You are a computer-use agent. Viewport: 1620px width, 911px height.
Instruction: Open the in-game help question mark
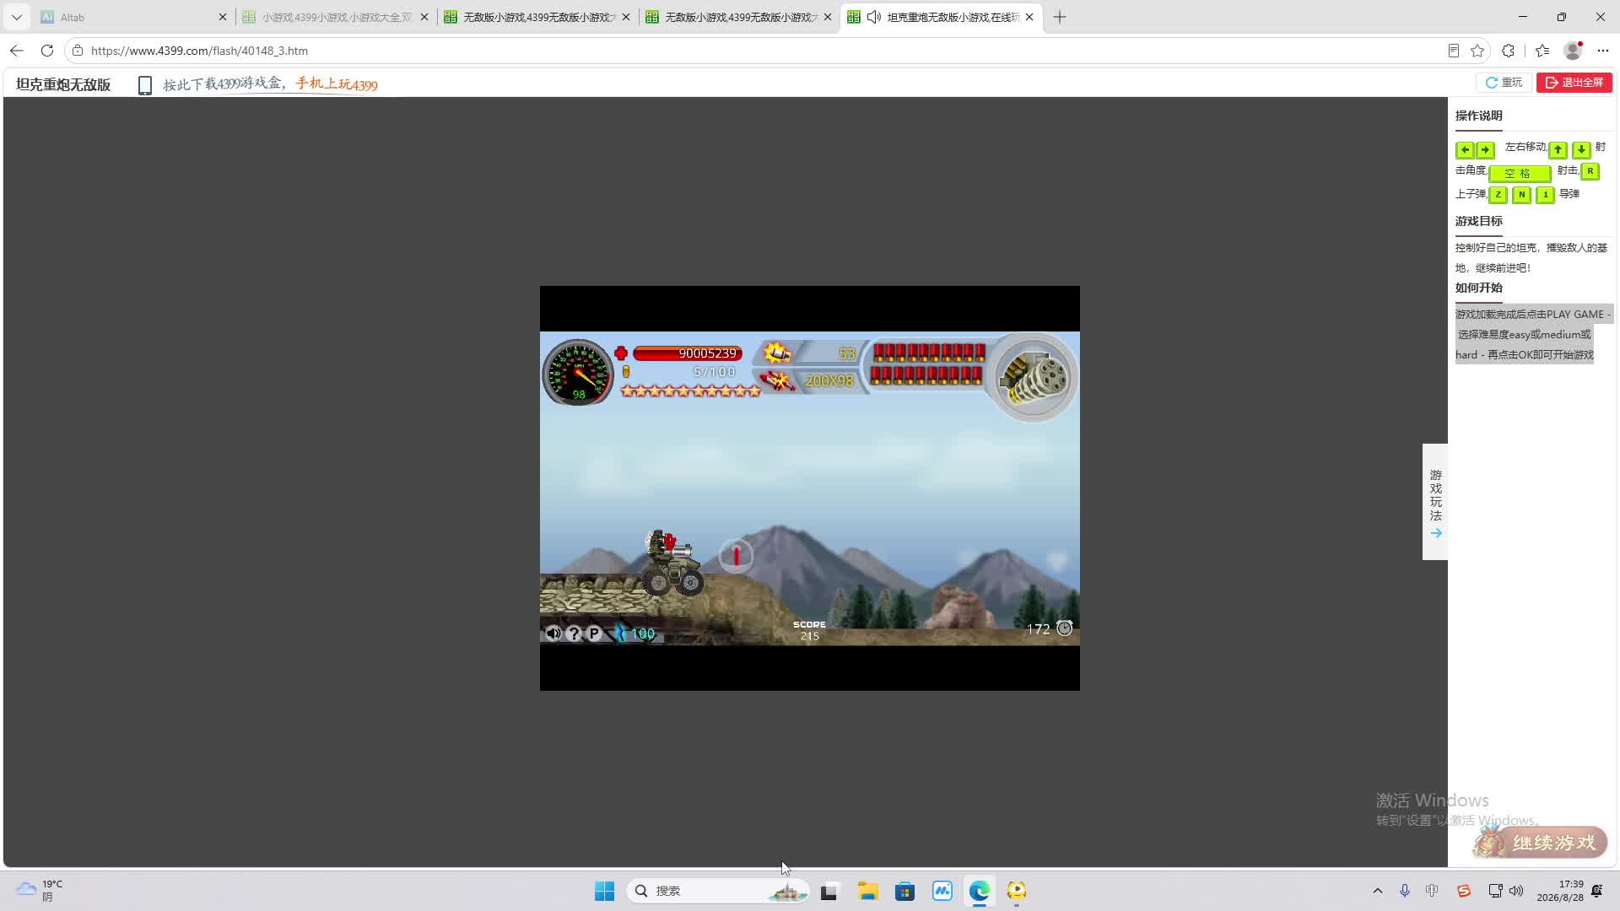click(574, 633)
